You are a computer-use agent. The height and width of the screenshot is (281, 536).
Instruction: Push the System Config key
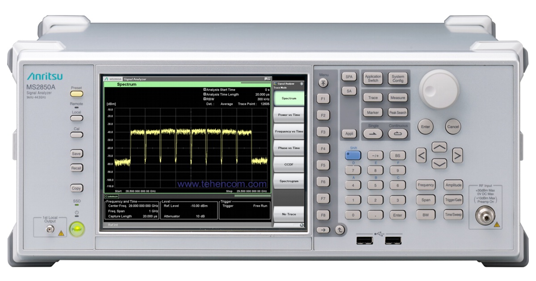point(398,79)
